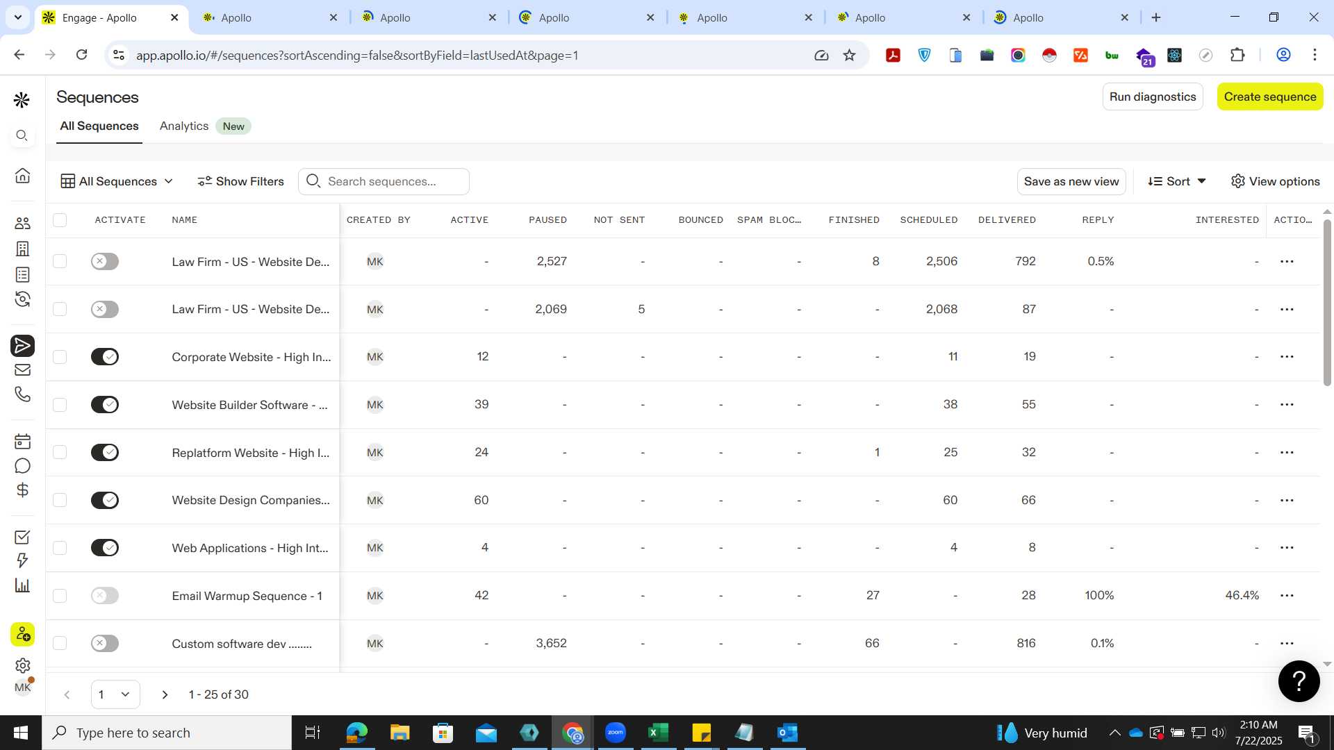The height and width of the screenshot is (750, 1334).
Task: Open Outlook from the taskbar
Action: [787, 733]
